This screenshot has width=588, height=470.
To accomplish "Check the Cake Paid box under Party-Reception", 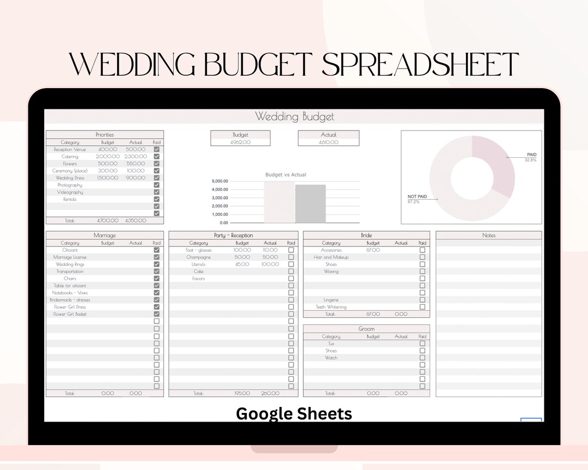I will tap(291, 271).
